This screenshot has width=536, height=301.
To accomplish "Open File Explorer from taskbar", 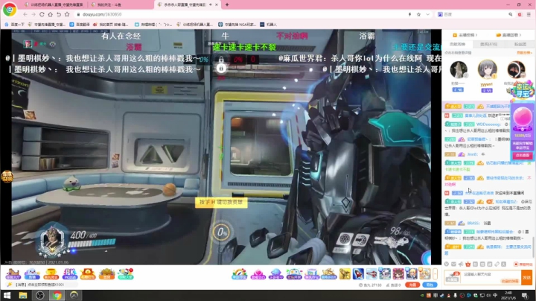I will (x=23, y=295).
